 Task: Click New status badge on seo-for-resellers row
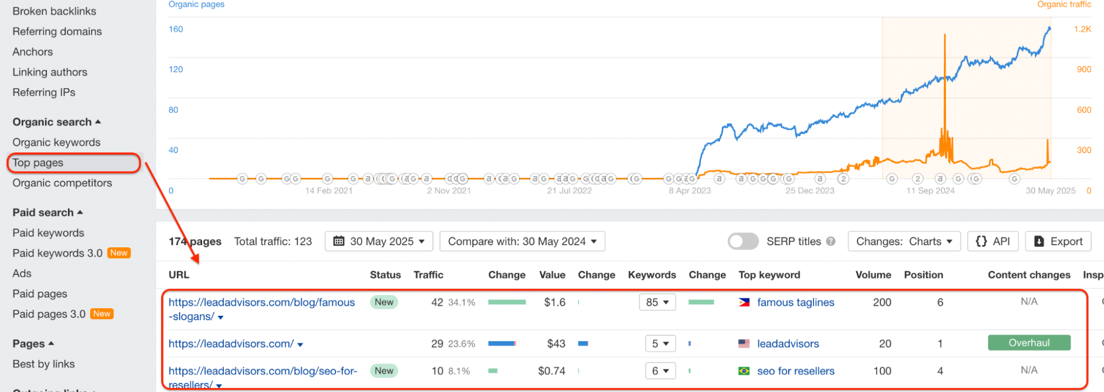point(384,370)
